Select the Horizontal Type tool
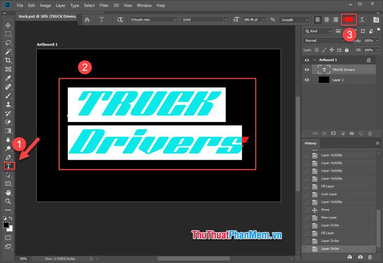 pos(8,166)
